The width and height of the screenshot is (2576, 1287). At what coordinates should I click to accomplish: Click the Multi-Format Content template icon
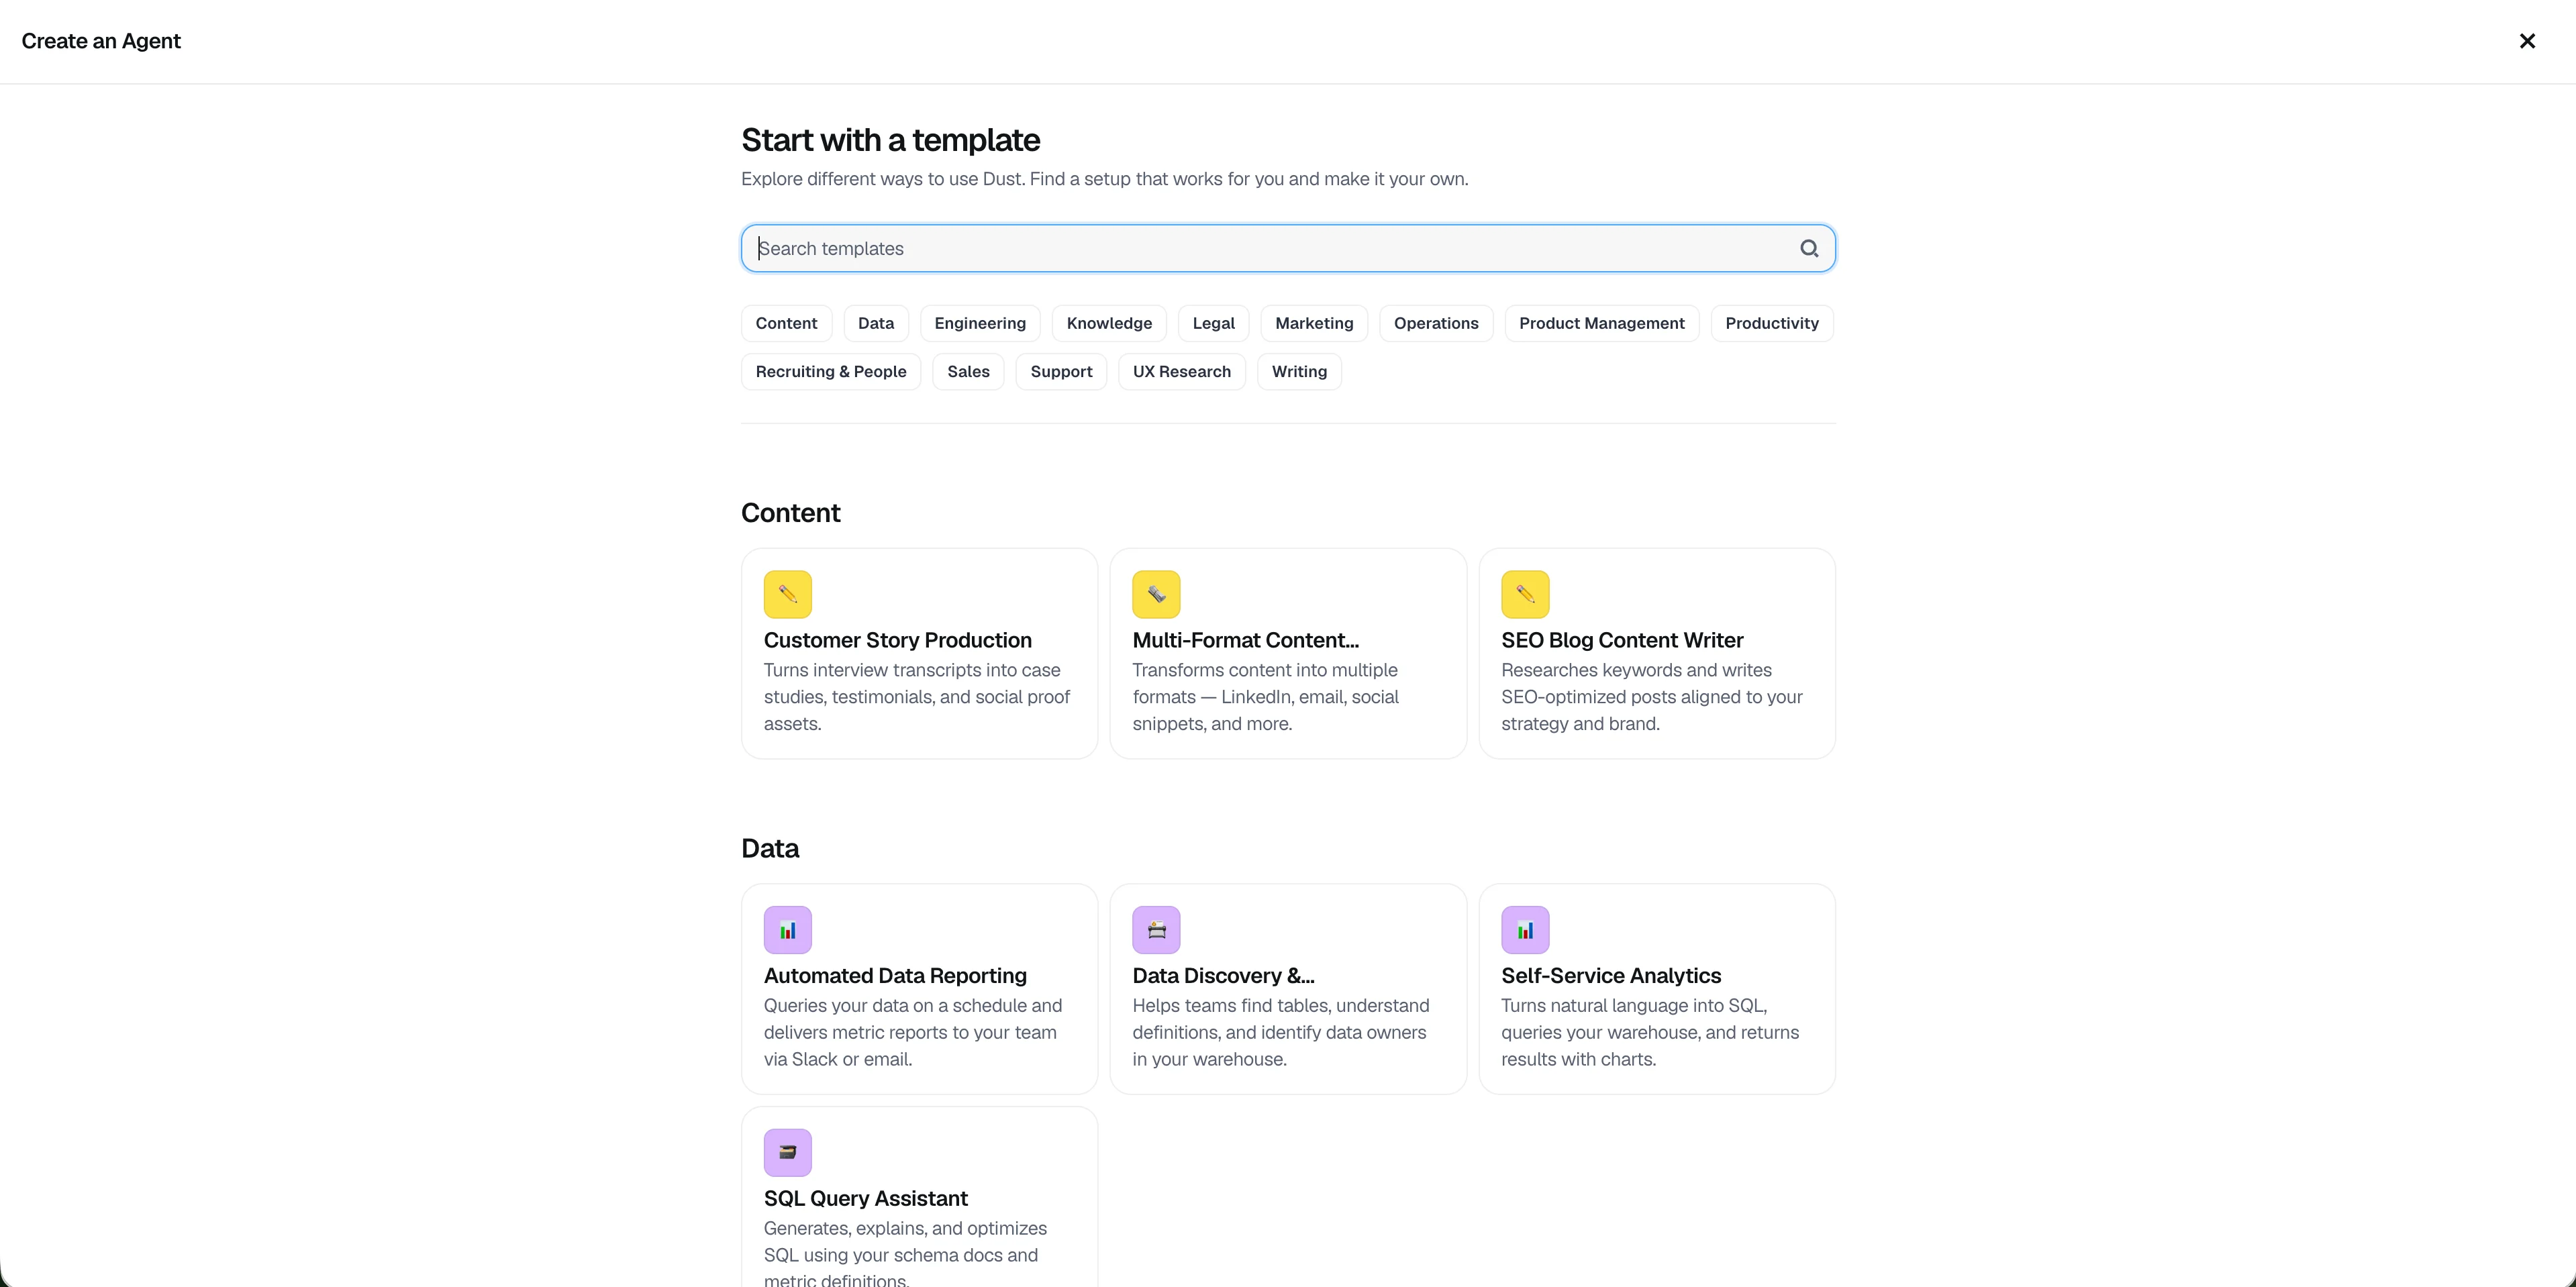click(x=1156, y=594)
